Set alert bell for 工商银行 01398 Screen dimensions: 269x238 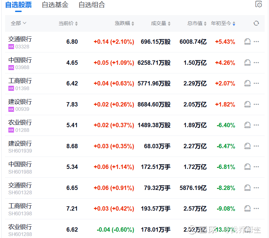coord(247,83)
